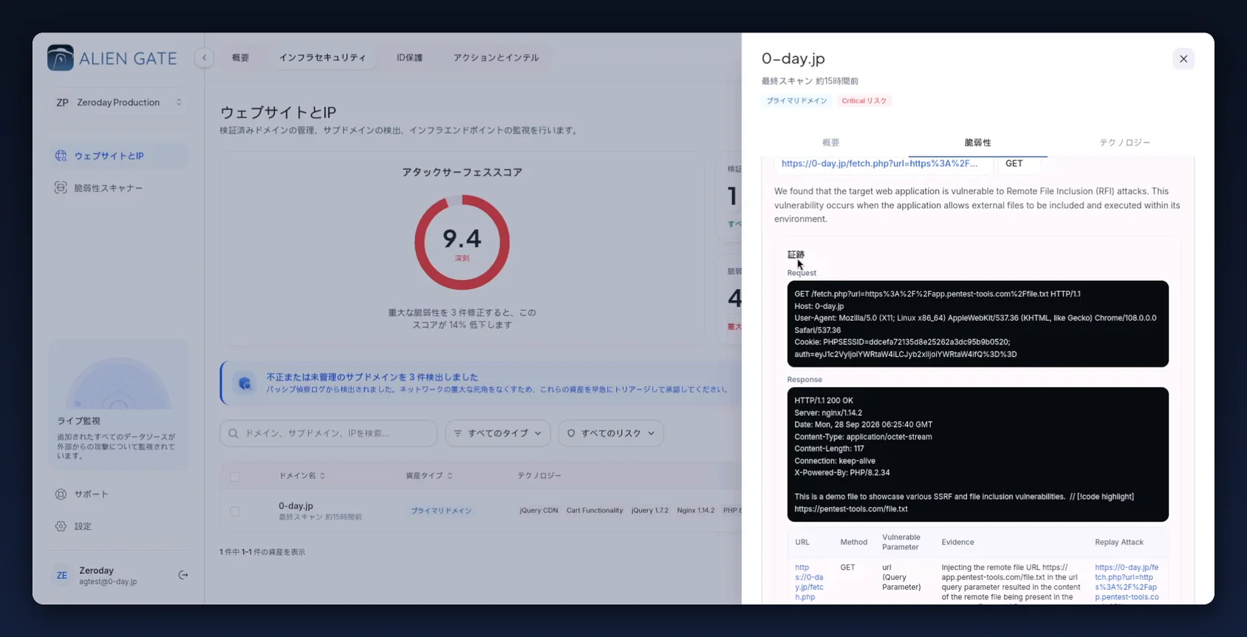Sort by the ドメイン名 column

click(x=302, y=476)
